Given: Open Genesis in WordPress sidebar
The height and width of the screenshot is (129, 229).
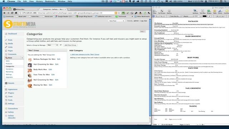Looking at the screenshot, I should 11,83.
